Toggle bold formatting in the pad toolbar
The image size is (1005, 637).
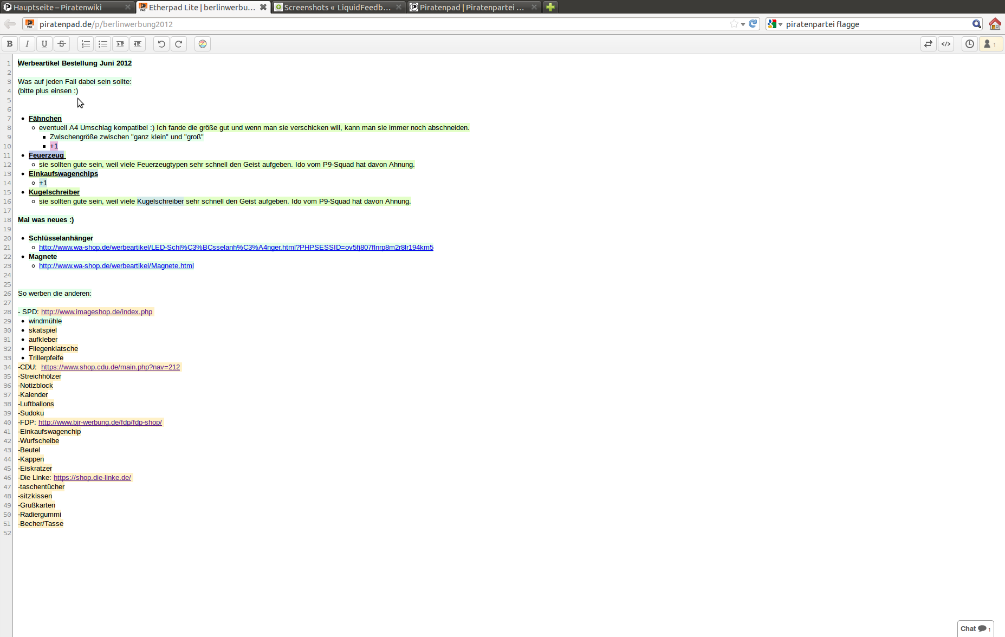point(10,44)
